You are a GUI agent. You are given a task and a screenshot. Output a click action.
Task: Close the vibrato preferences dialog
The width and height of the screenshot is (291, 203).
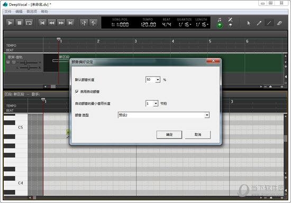coord(213,61)
